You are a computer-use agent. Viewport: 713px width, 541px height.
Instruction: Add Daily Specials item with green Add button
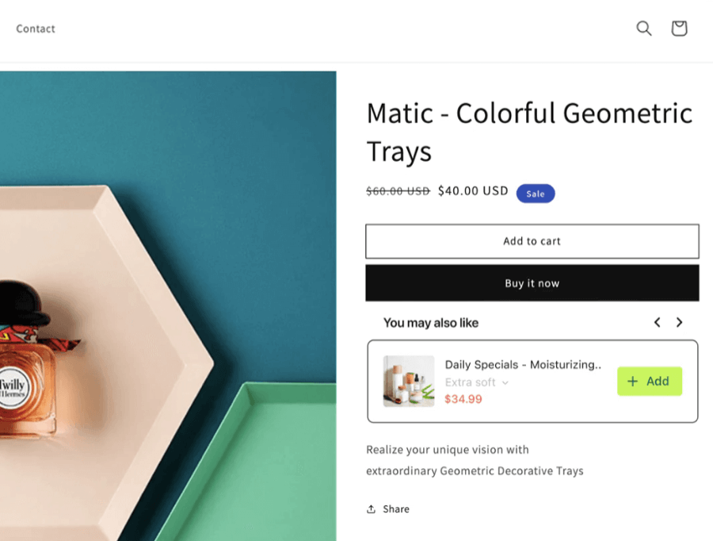coord(649,382)
